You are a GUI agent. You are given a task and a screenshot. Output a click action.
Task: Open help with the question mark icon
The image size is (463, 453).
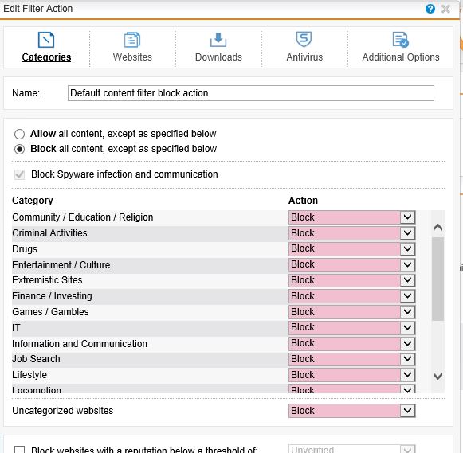tap(430, 9)
